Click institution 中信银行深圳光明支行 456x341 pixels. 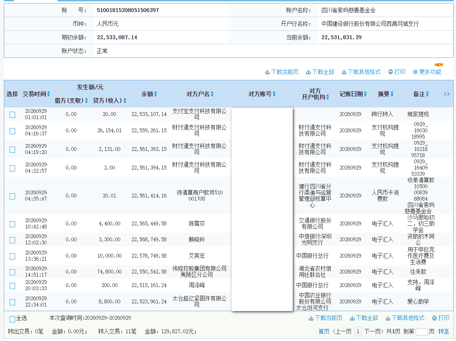point(315,239)
